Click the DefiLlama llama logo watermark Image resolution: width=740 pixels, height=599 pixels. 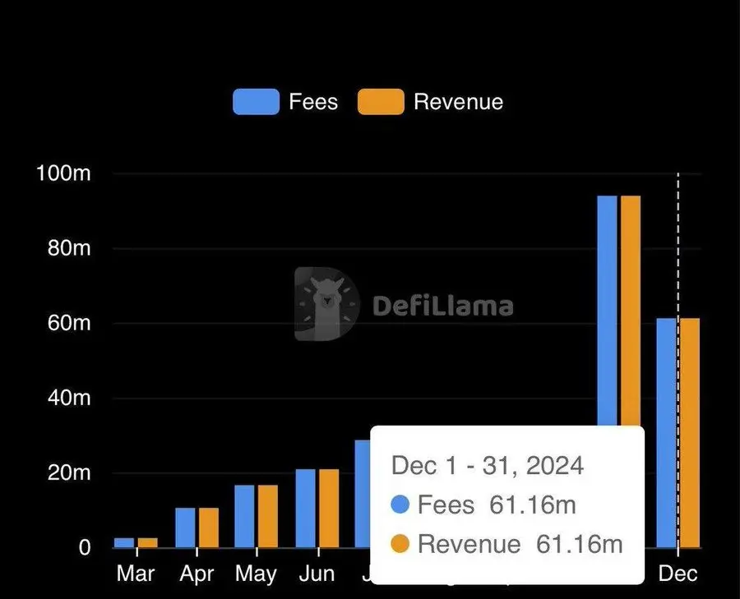click(327, 304)
